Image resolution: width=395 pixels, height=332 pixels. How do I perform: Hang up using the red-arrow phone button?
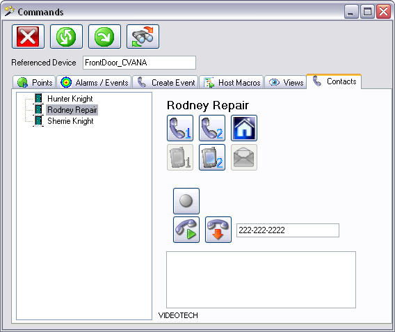(x=218, y=230)
